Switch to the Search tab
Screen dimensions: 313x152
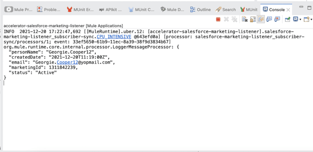point(225,10)
